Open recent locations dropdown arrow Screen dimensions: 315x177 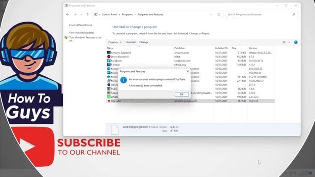point(81,14)
